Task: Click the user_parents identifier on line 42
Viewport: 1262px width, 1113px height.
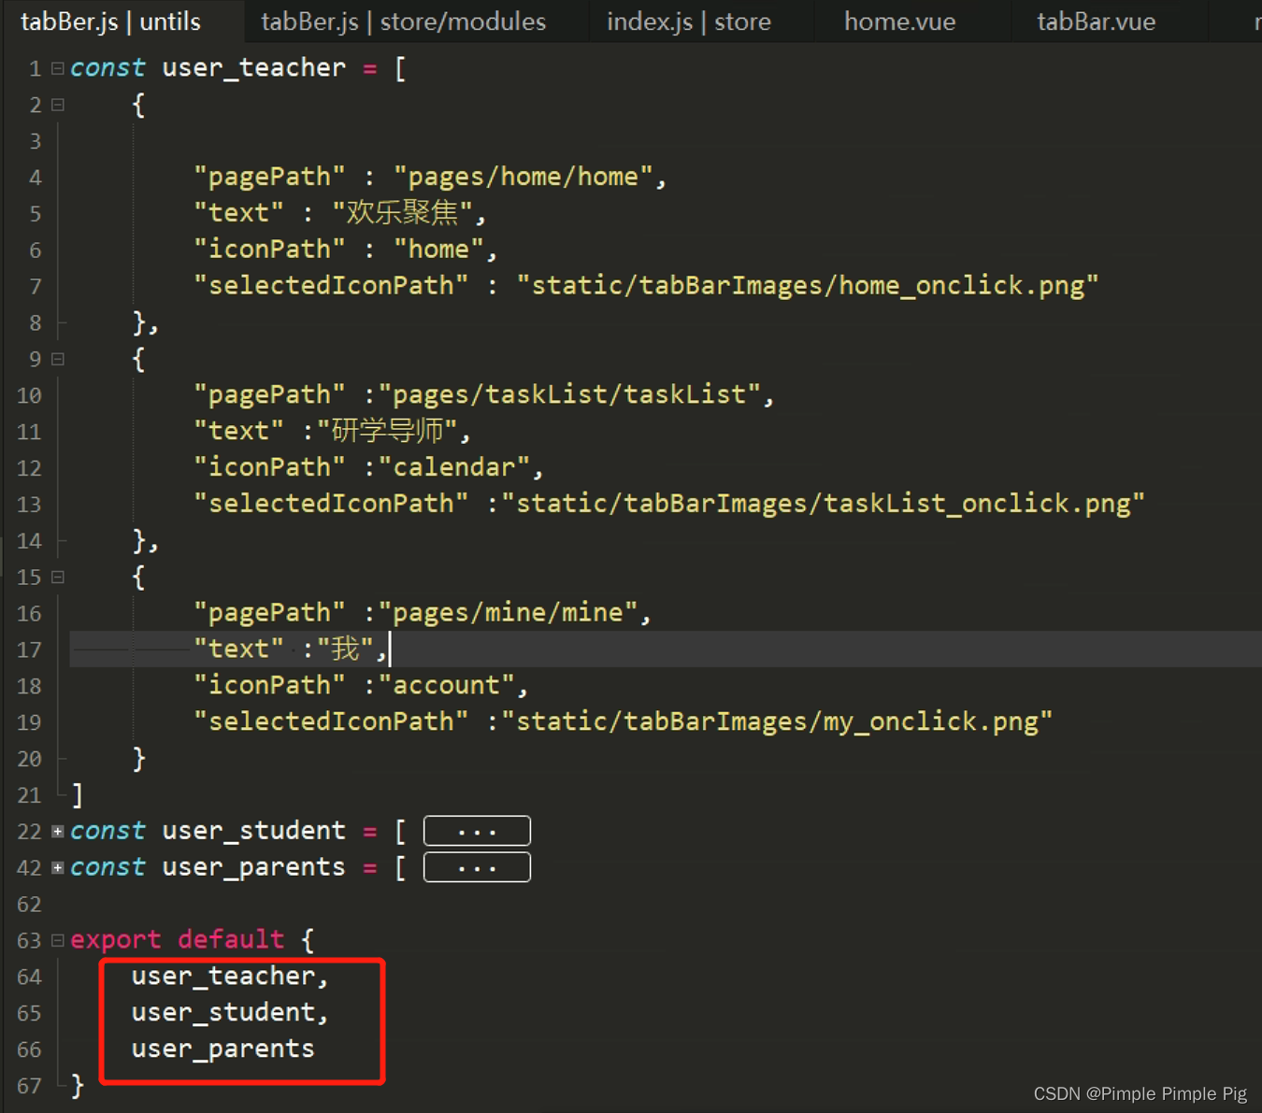Action: click(x=253, y=867)
